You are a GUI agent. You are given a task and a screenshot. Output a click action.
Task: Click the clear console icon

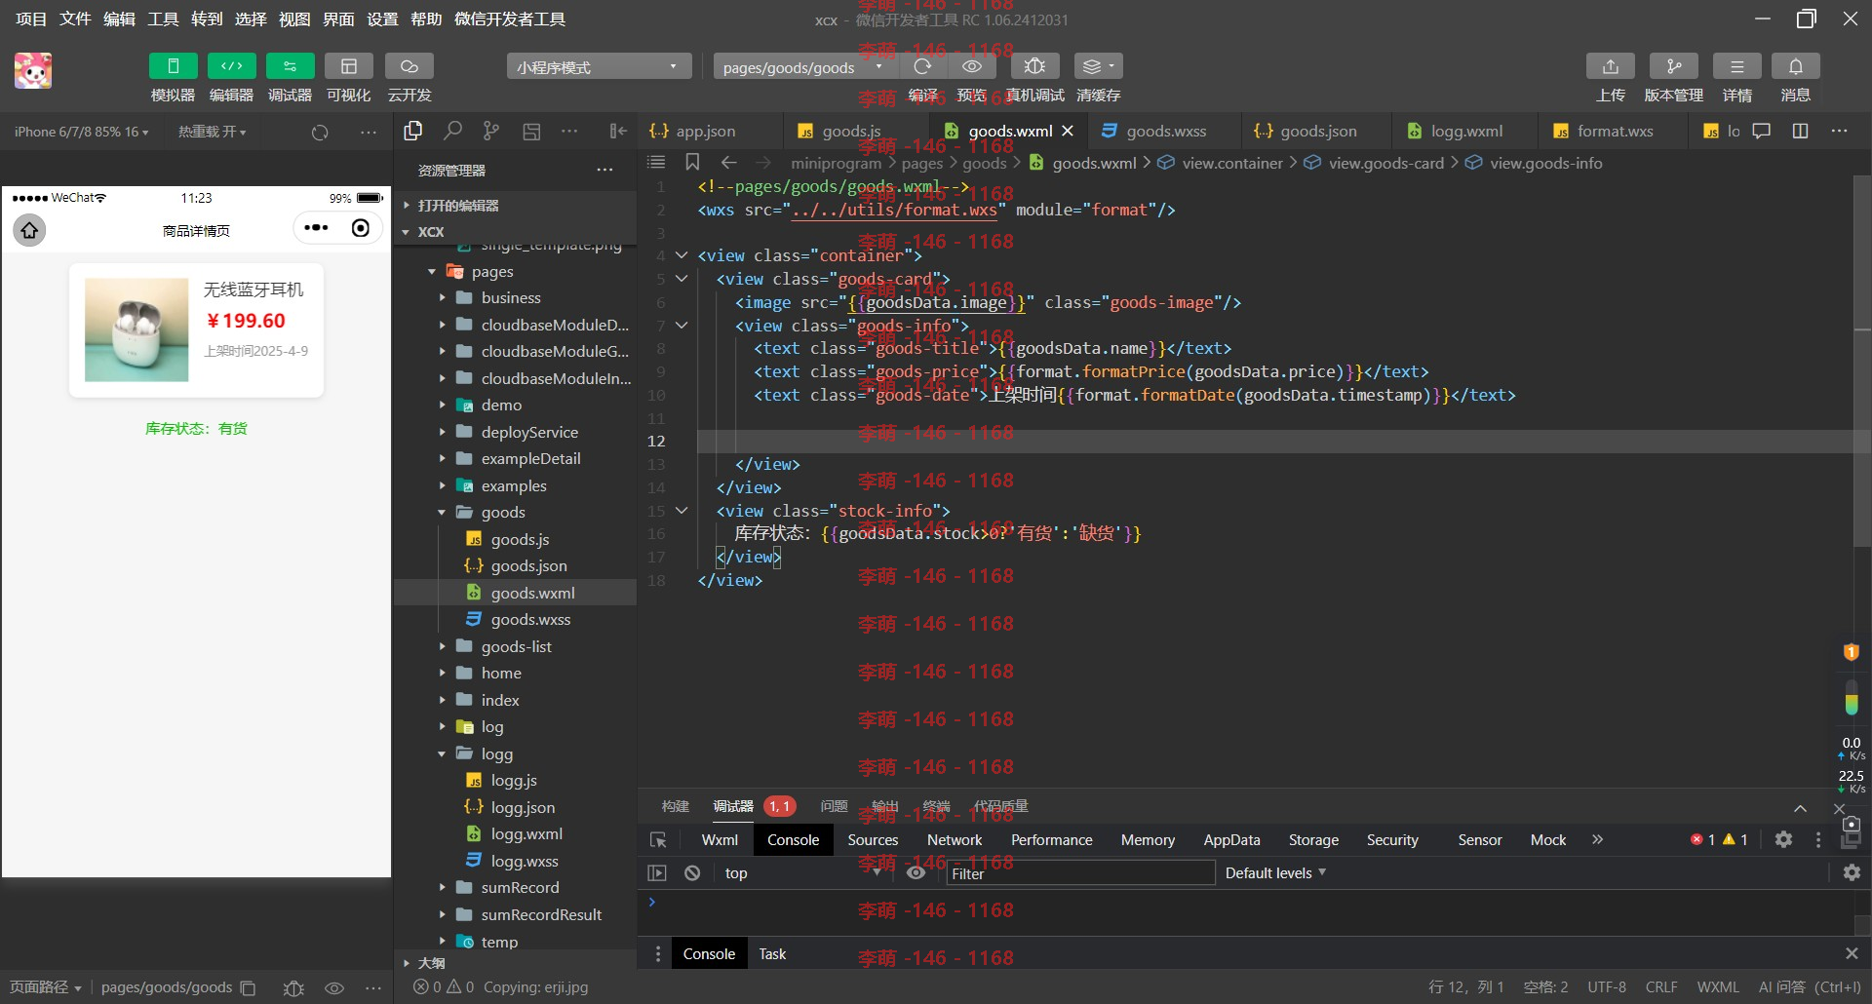[692, 873]
